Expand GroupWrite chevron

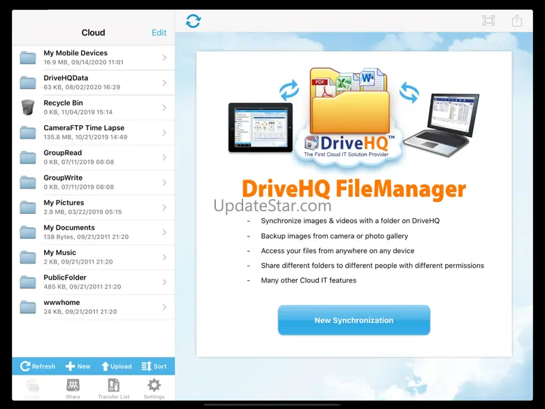pyautogui.click(x=164, y=182)
